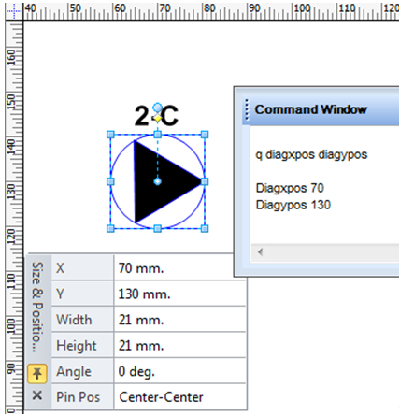Open the Pin Pos Center-Center dropdown
Screen dimensions: 400x416
coord(180,397)
